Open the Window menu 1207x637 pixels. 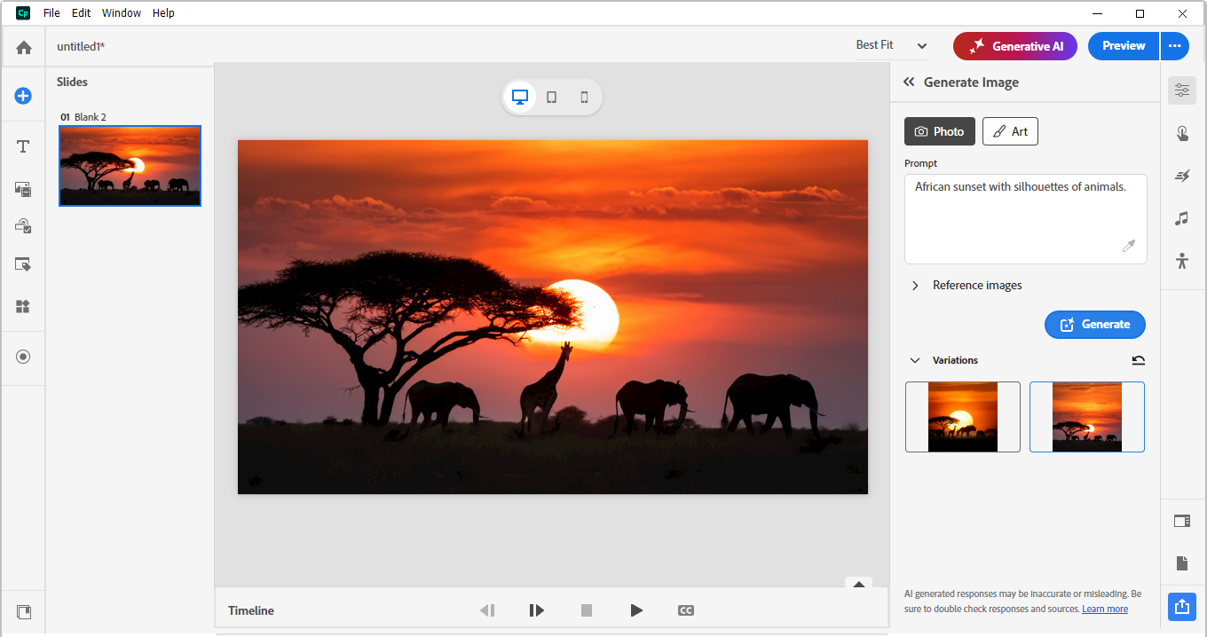point(122,12)
